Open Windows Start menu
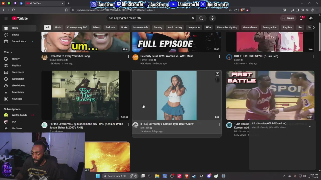Image resolution: width=321 pixels, height=180 pixels. coord(98,176)
